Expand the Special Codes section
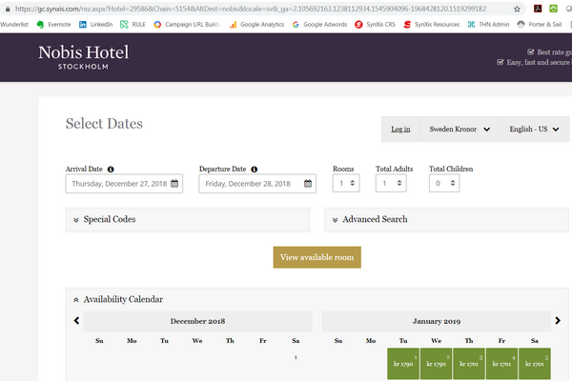Screen dimensions: 572x381 188,219
